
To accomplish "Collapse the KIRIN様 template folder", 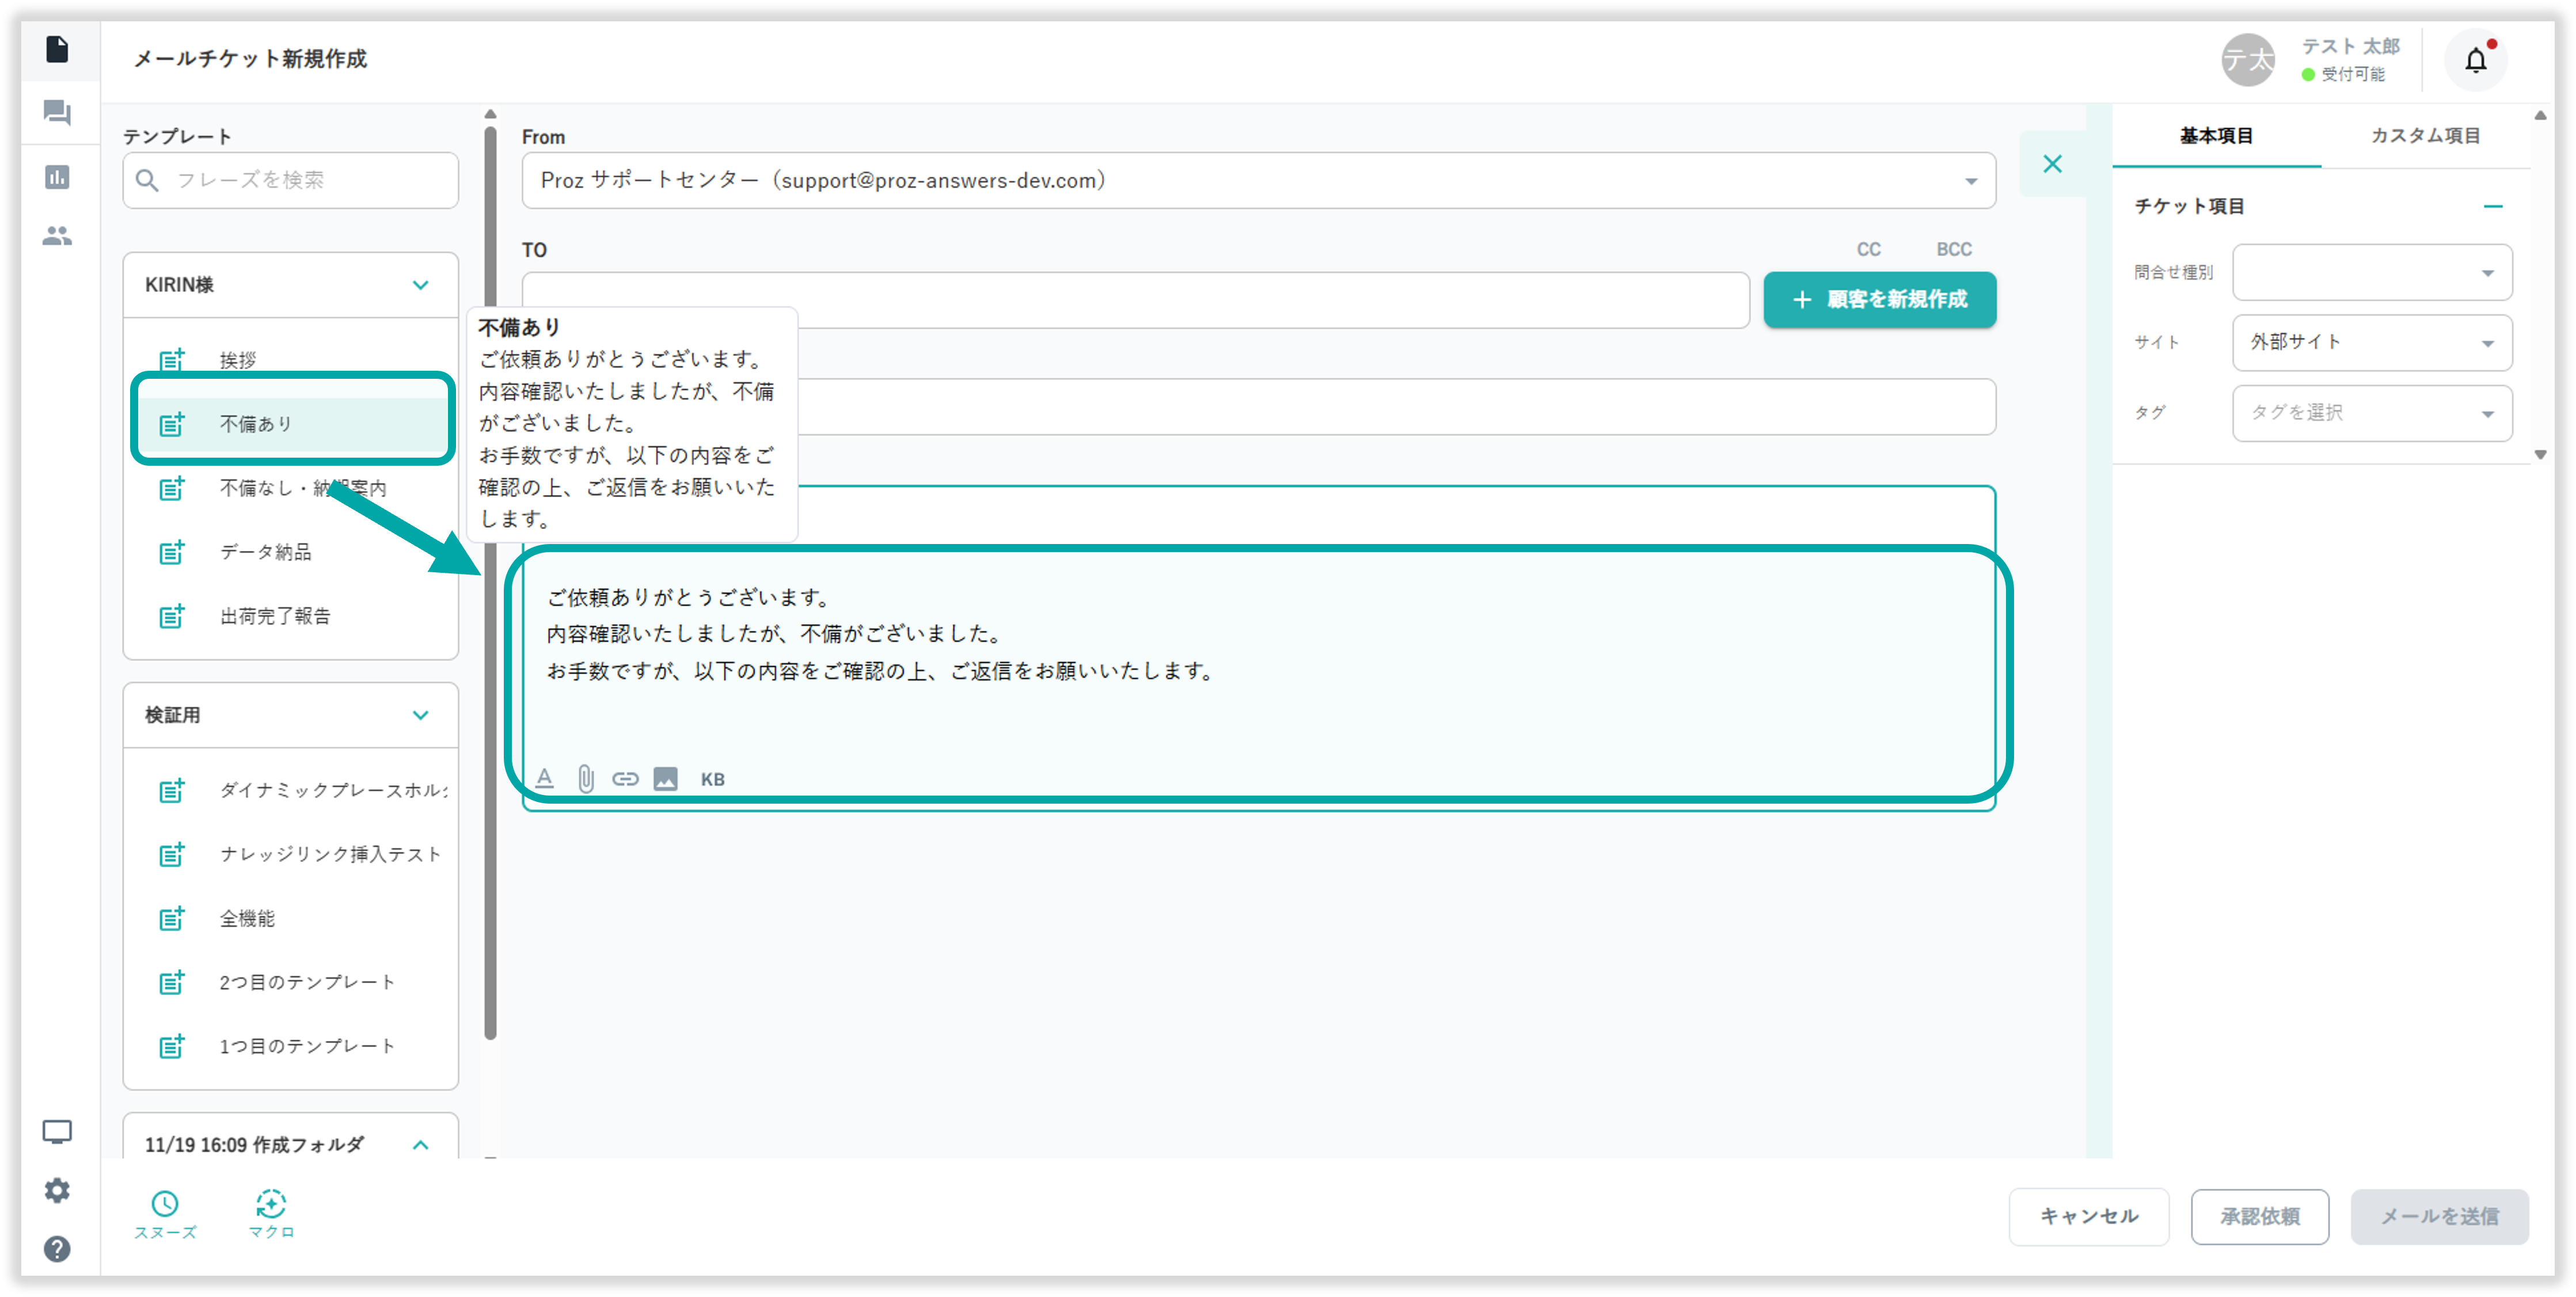I will click(x=420, y=285).
